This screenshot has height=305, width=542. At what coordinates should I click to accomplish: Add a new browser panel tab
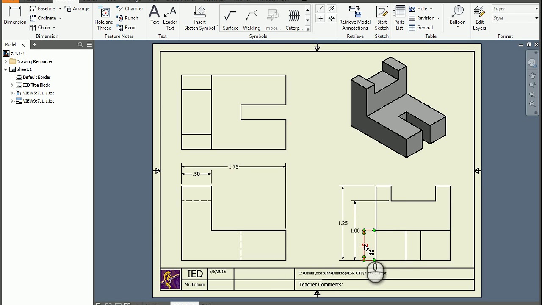click(34, 44)
